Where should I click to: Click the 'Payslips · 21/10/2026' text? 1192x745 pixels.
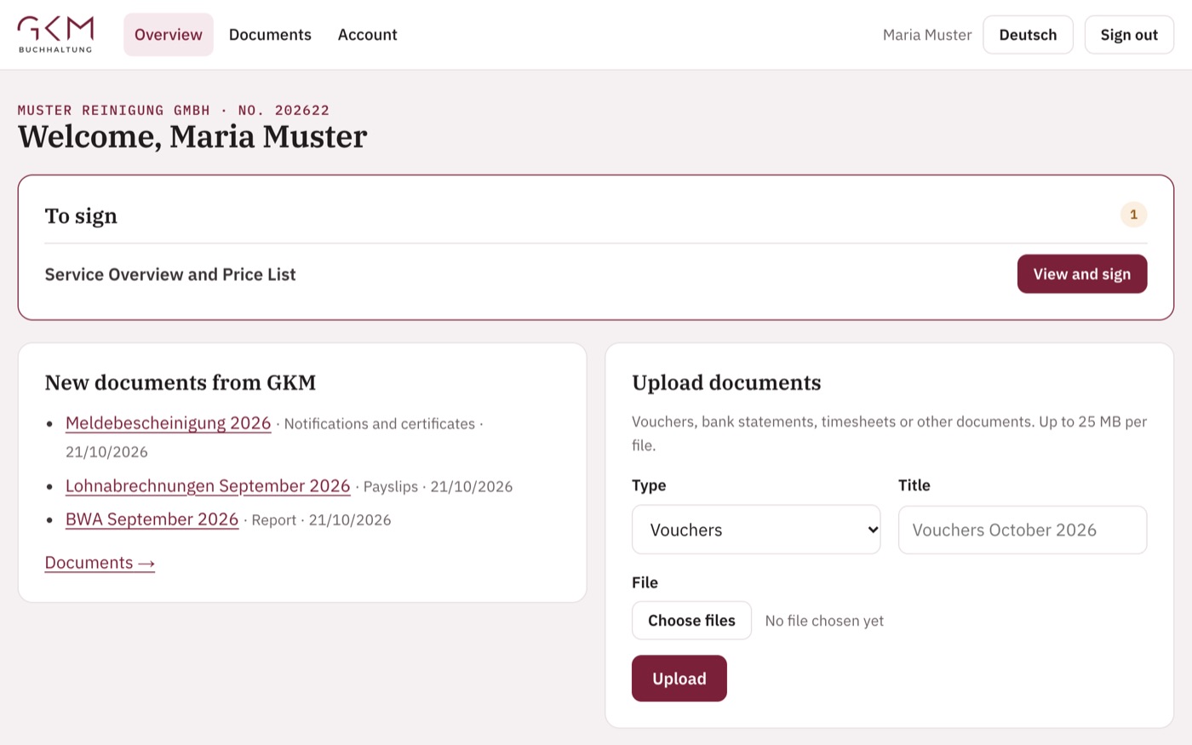tap(438, 487)
